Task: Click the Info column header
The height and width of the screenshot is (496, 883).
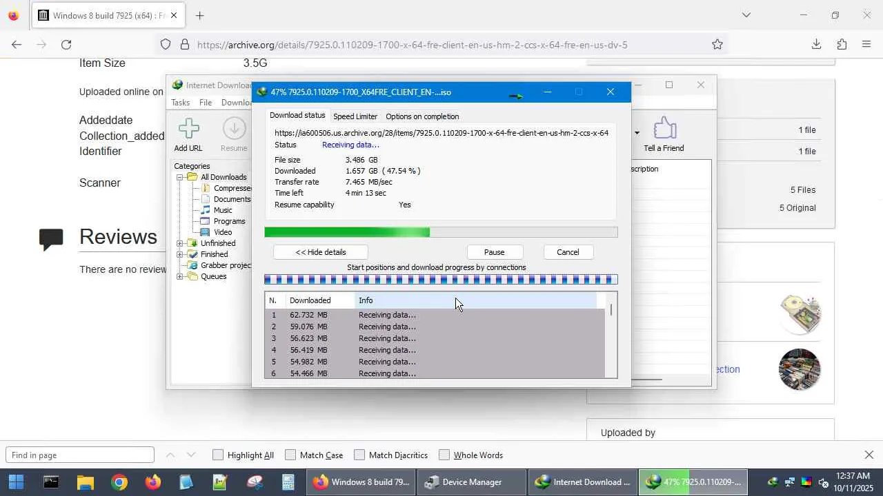Action: 475,300
